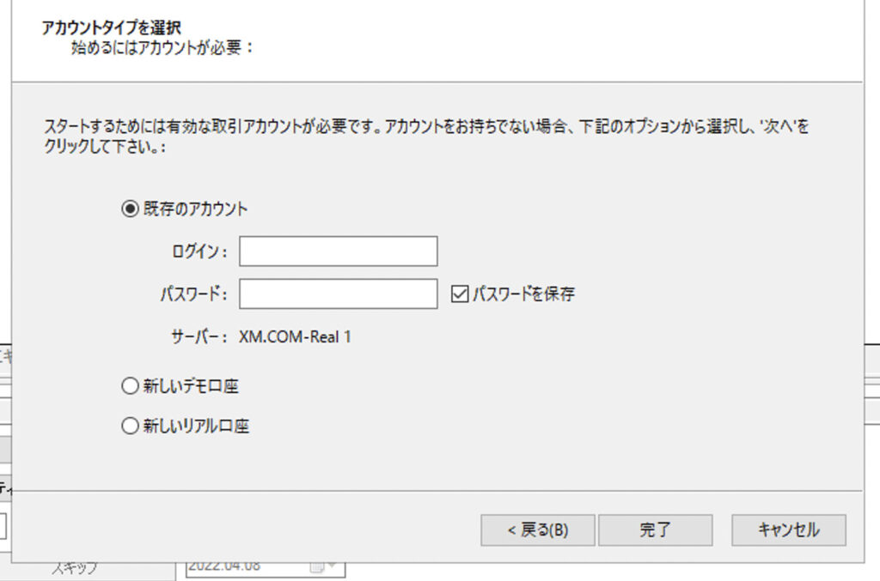
Task: Click the XM.COM-Real 1 server name
Action: (x=295, y=337)
